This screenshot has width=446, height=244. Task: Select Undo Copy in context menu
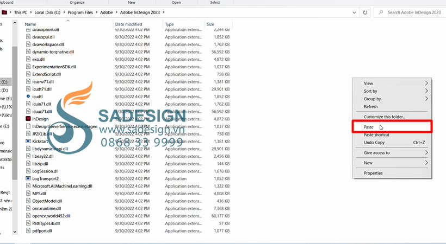tap(392, 143)
